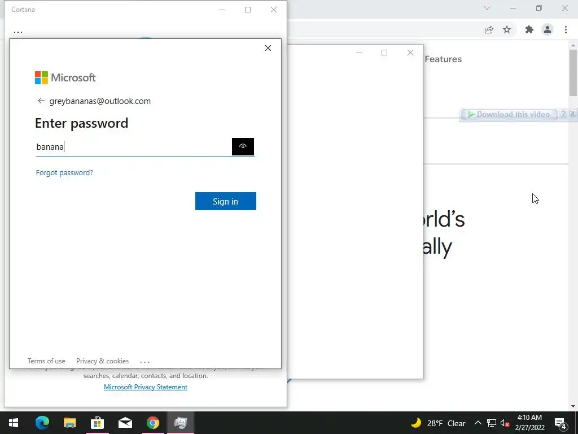The height and width of the screenshot is (434, 578).
Task: Click the scroll-down arrow of the Chrome page
Action: (573, 406)
